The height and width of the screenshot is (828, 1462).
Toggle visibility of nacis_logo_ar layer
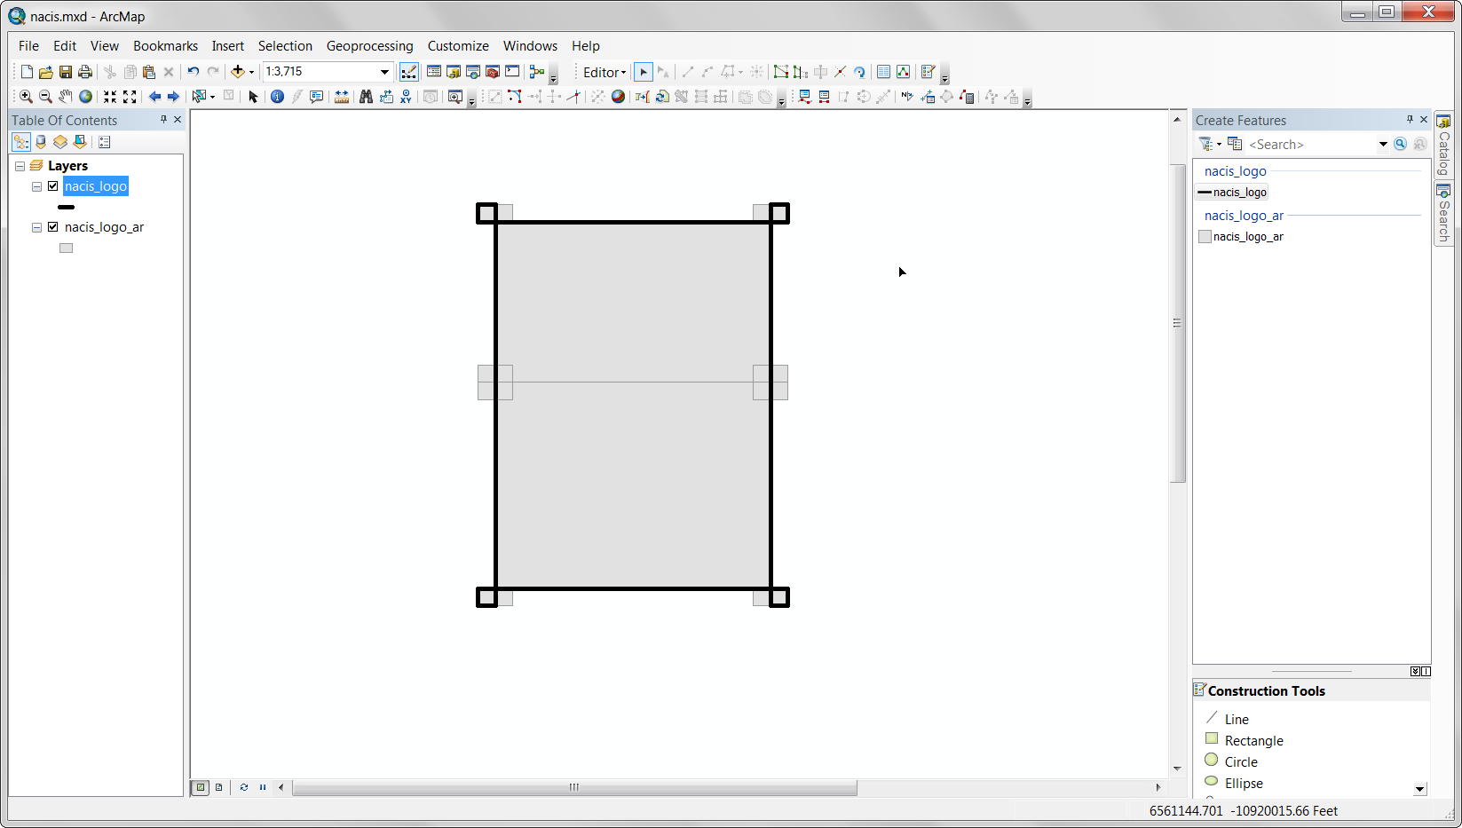pos(53,227)
